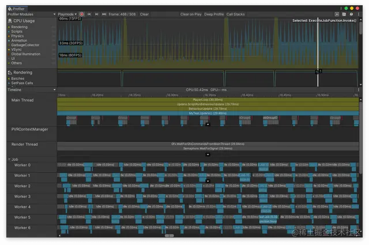
Task: Click the Worker 2 thread label
Action: point(22,186)
